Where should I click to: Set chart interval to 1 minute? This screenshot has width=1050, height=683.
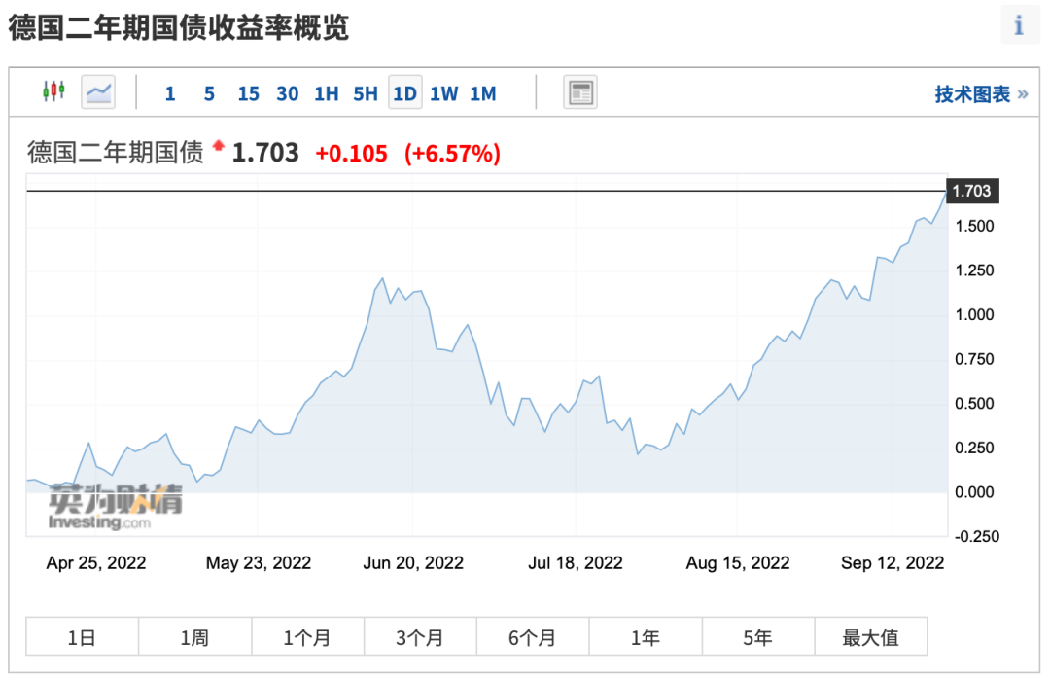click(170, 93)
